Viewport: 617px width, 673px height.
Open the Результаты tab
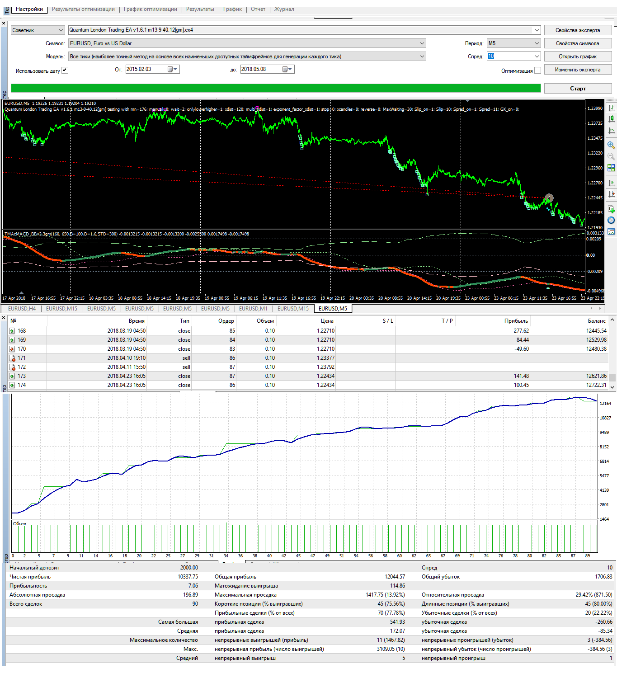(200, 9)
